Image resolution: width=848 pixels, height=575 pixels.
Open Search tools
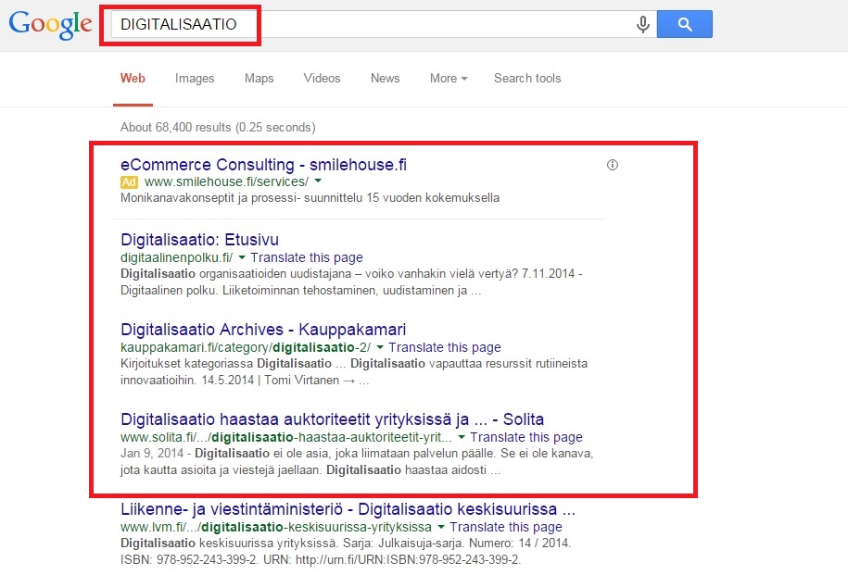point(527,79)
